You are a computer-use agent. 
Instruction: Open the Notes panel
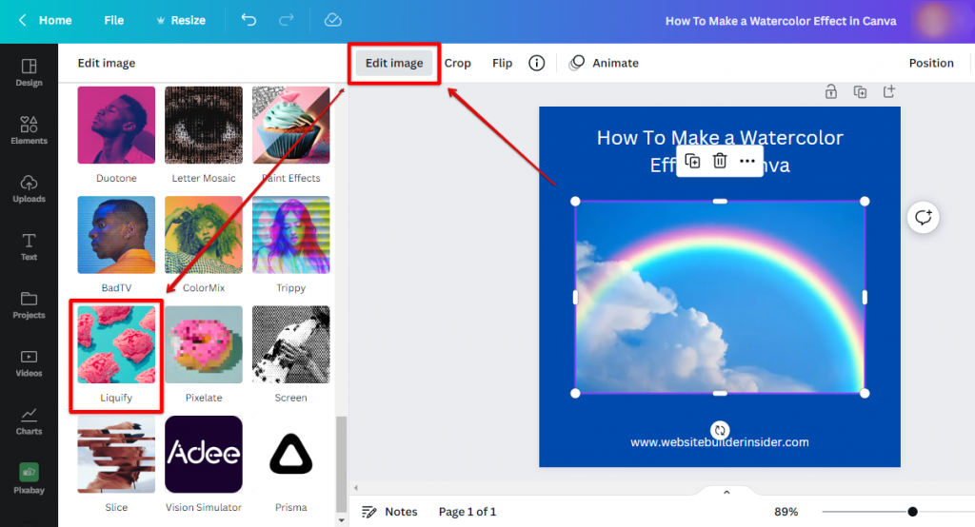point(389,512)
